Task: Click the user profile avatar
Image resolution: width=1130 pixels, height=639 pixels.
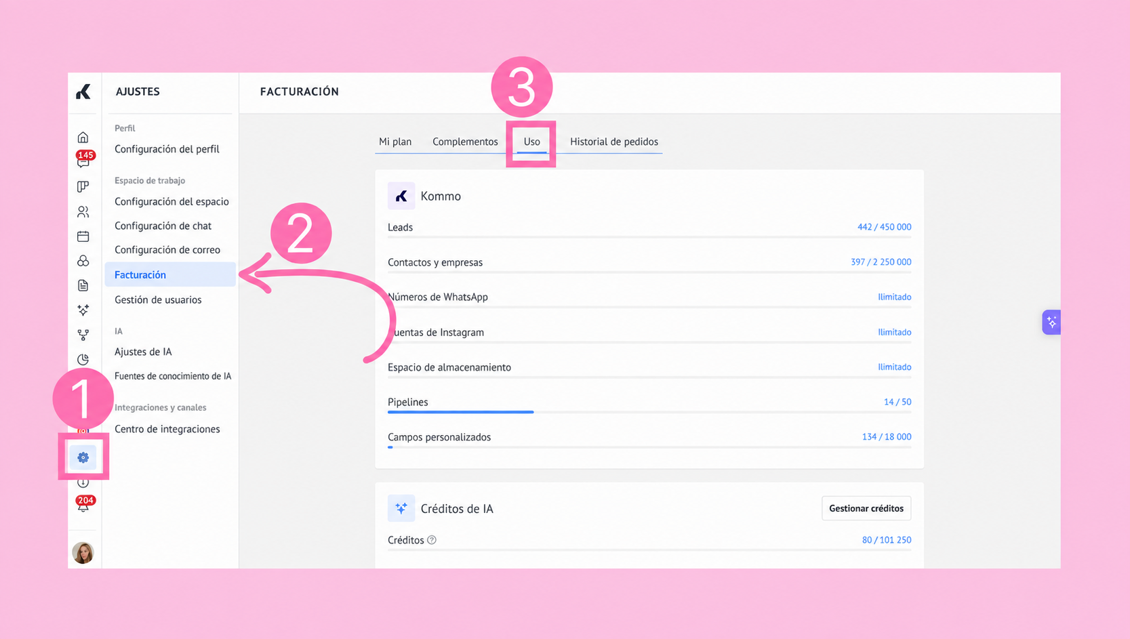Action: pyautogui.click(x=83, y=553)
